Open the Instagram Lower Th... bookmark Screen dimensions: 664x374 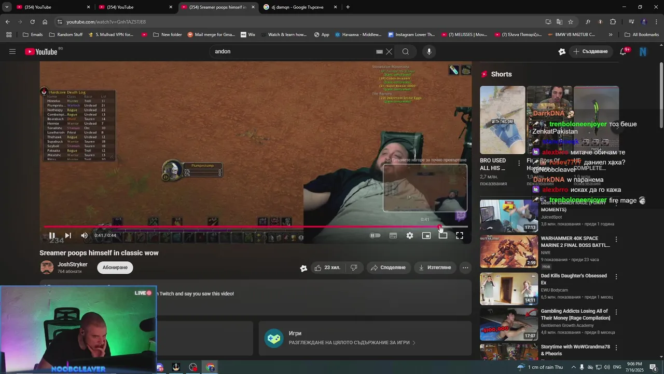[x=411, y=35]
